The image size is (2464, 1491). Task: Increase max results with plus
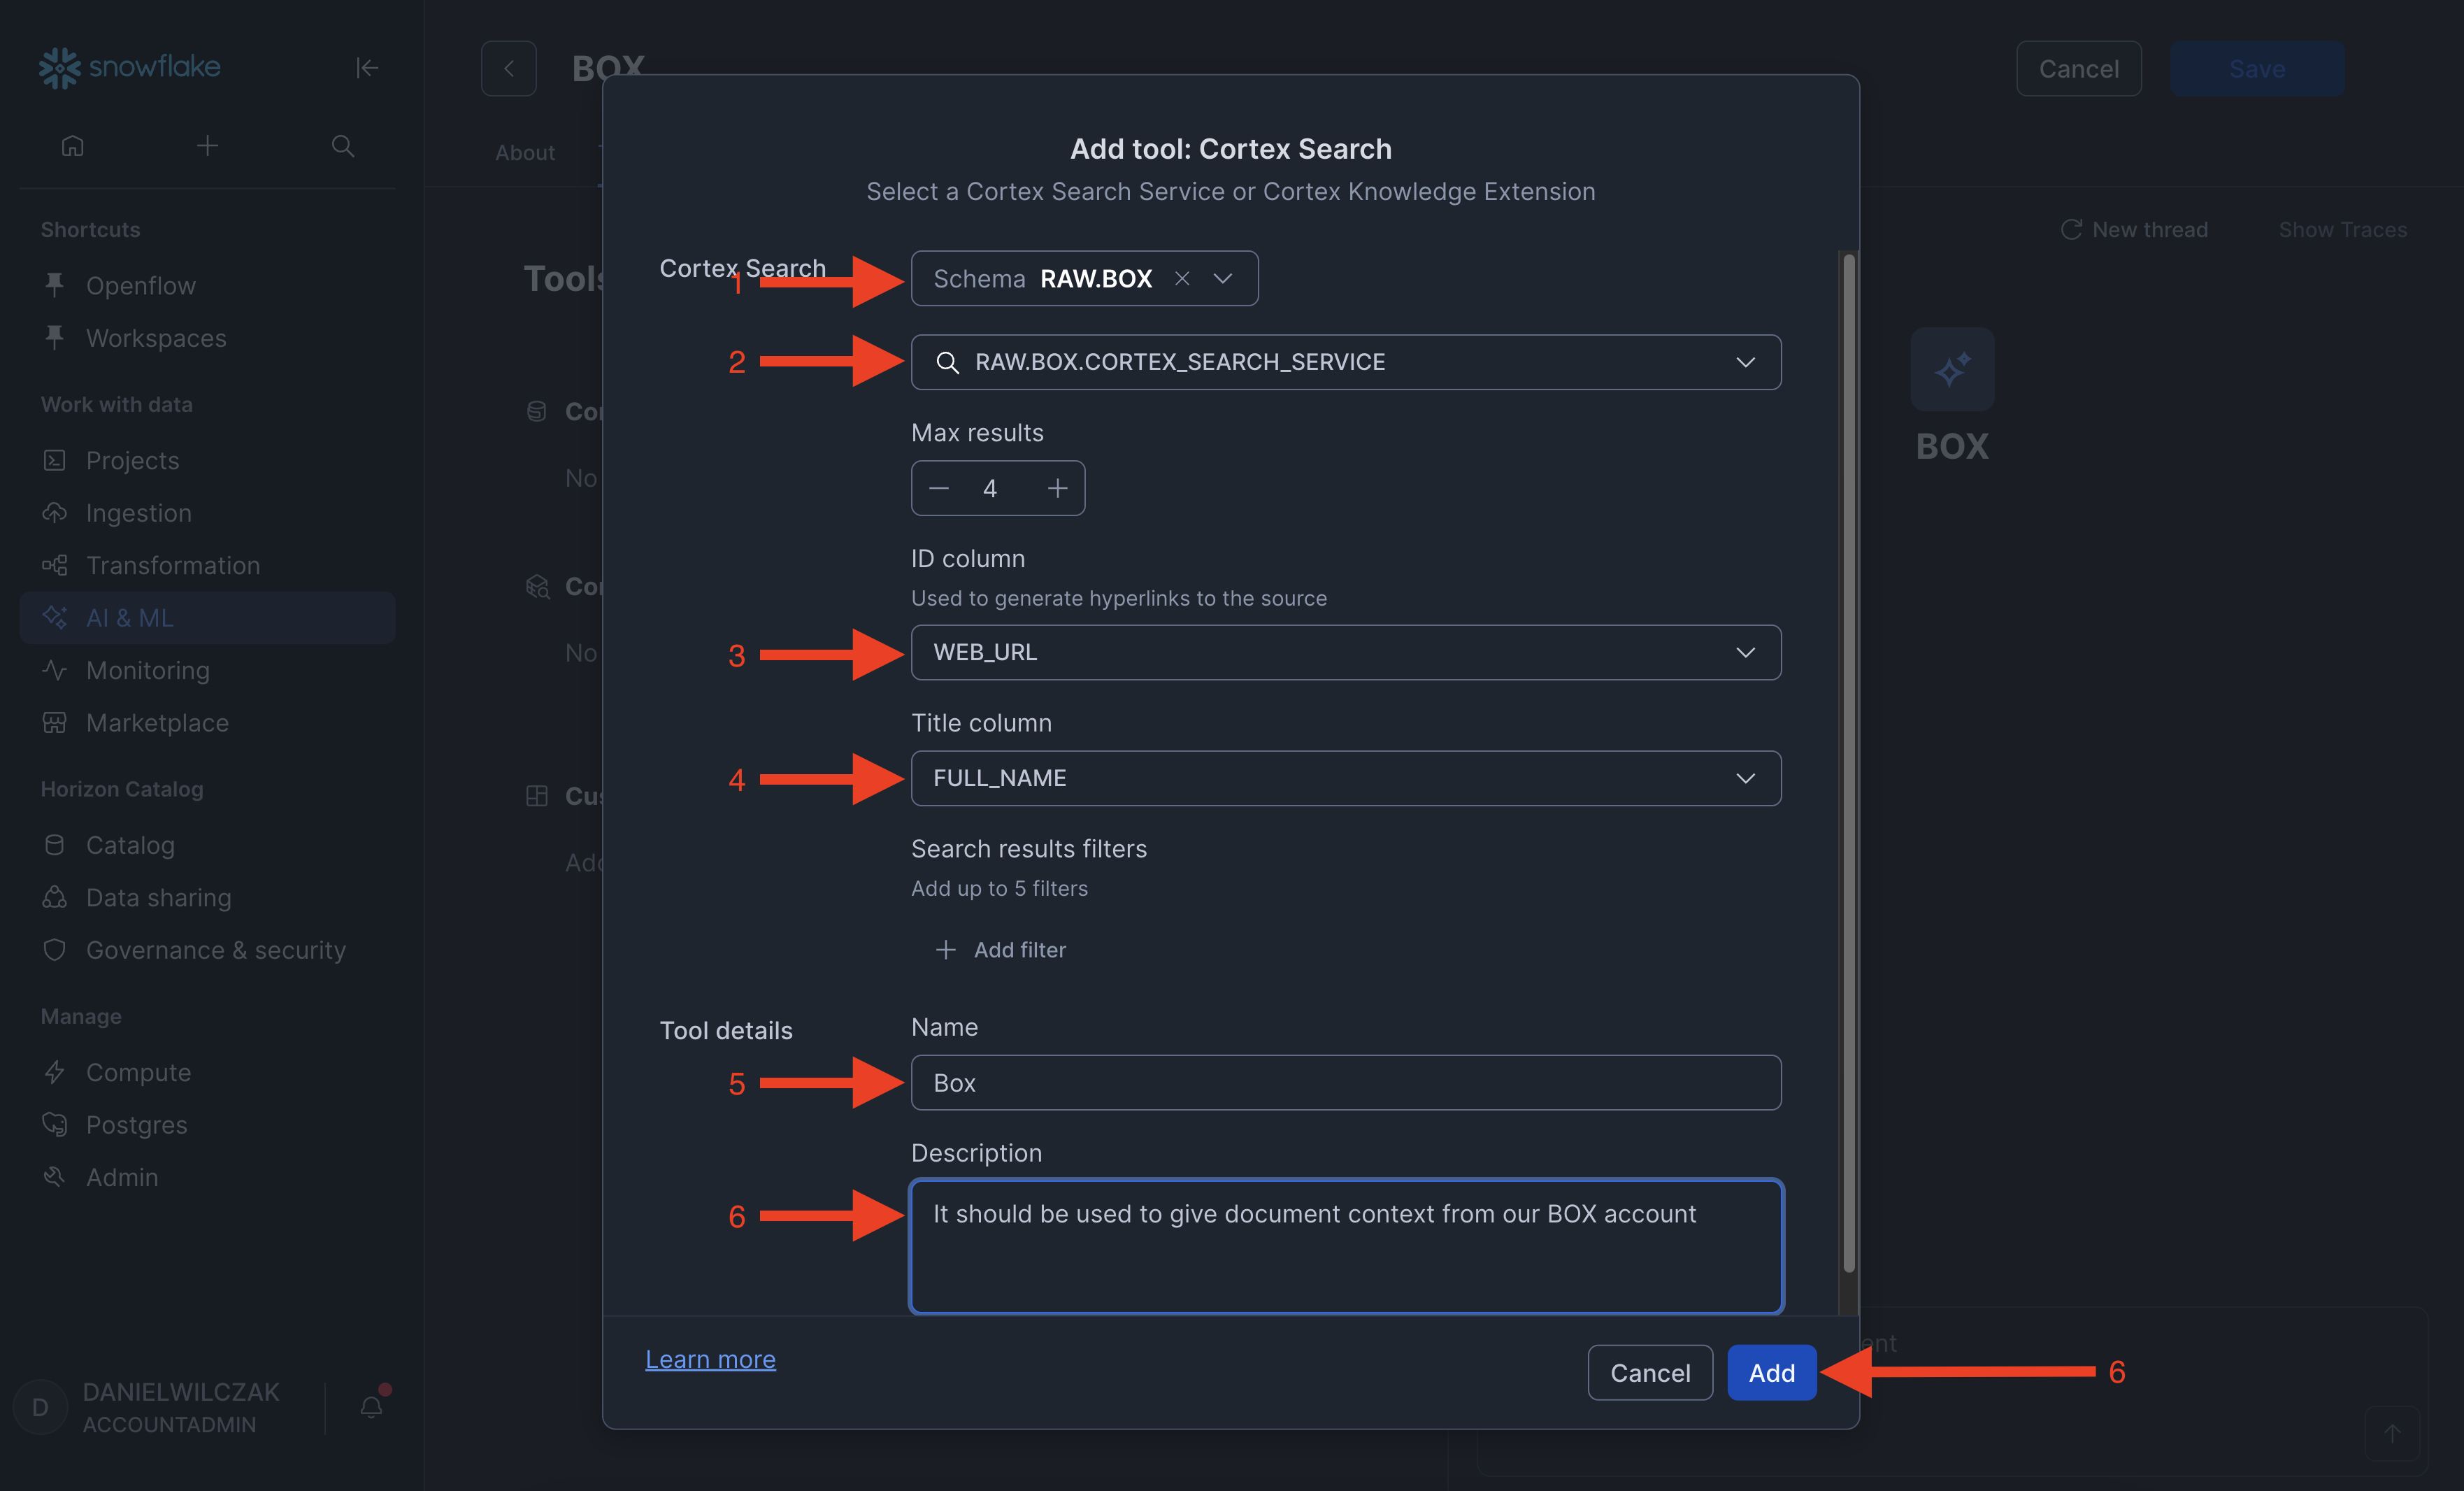coord(1057,488)
